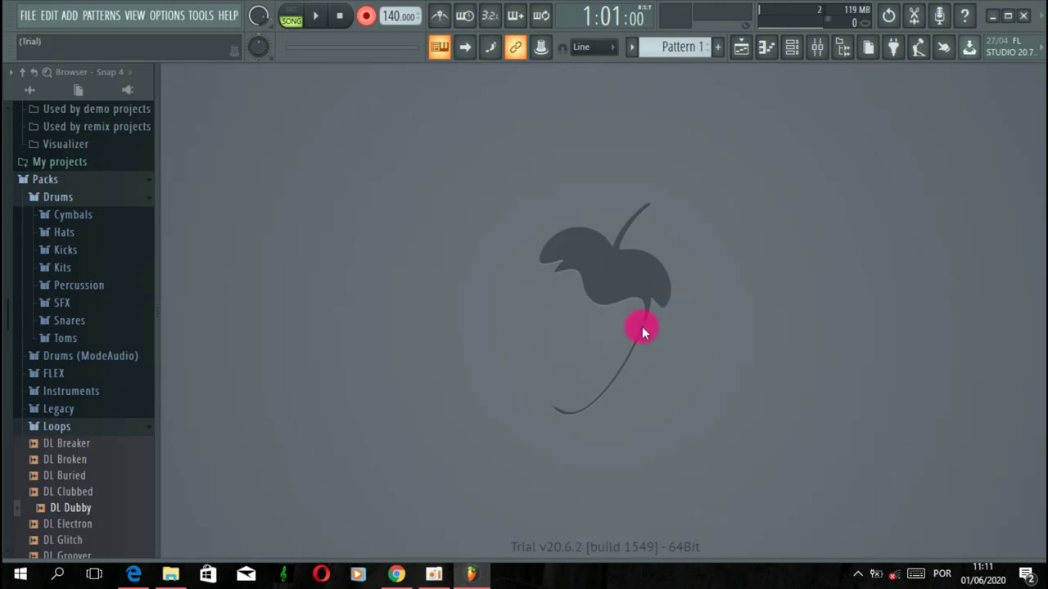Open the ADD menu

pos(70,16)
